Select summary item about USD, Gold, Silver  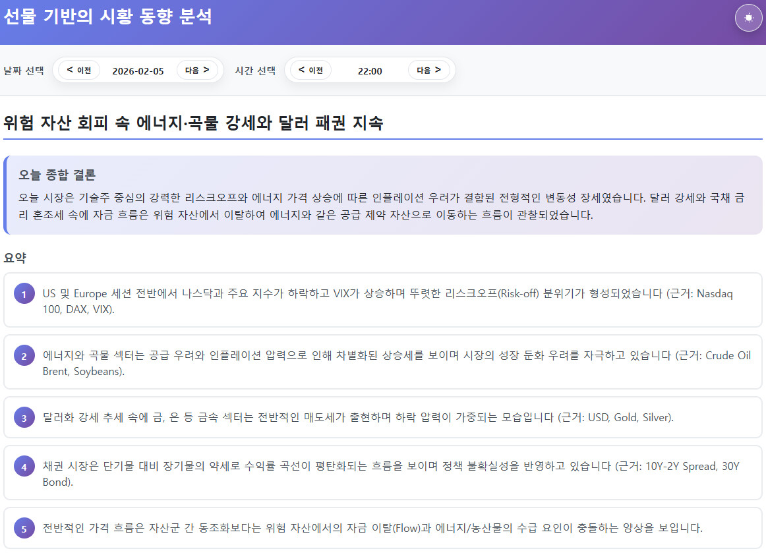383,417
